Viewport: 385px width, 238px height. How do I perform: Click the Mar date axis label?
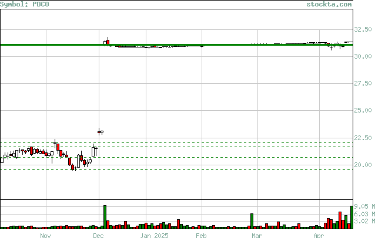(x=257, y=235)
